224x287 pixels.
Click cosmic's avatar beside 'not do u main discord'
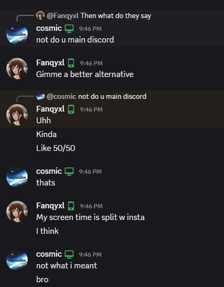pyautogui.click(x=17, y=34)
